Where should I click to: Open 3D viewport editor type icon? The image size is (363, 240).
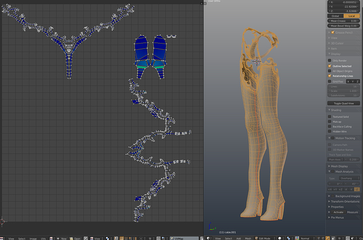coord(208,238)
